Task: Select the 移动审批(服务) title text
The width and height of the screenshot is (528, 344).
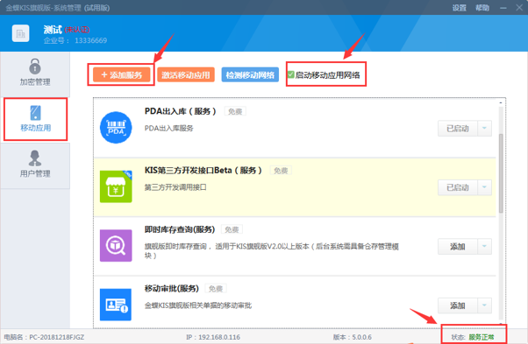Action: 171,288
